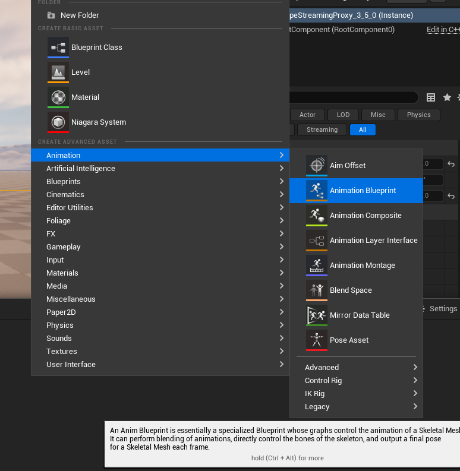
Task: Click the Aim Offset crosshair icon
Action: coord(317,165)
